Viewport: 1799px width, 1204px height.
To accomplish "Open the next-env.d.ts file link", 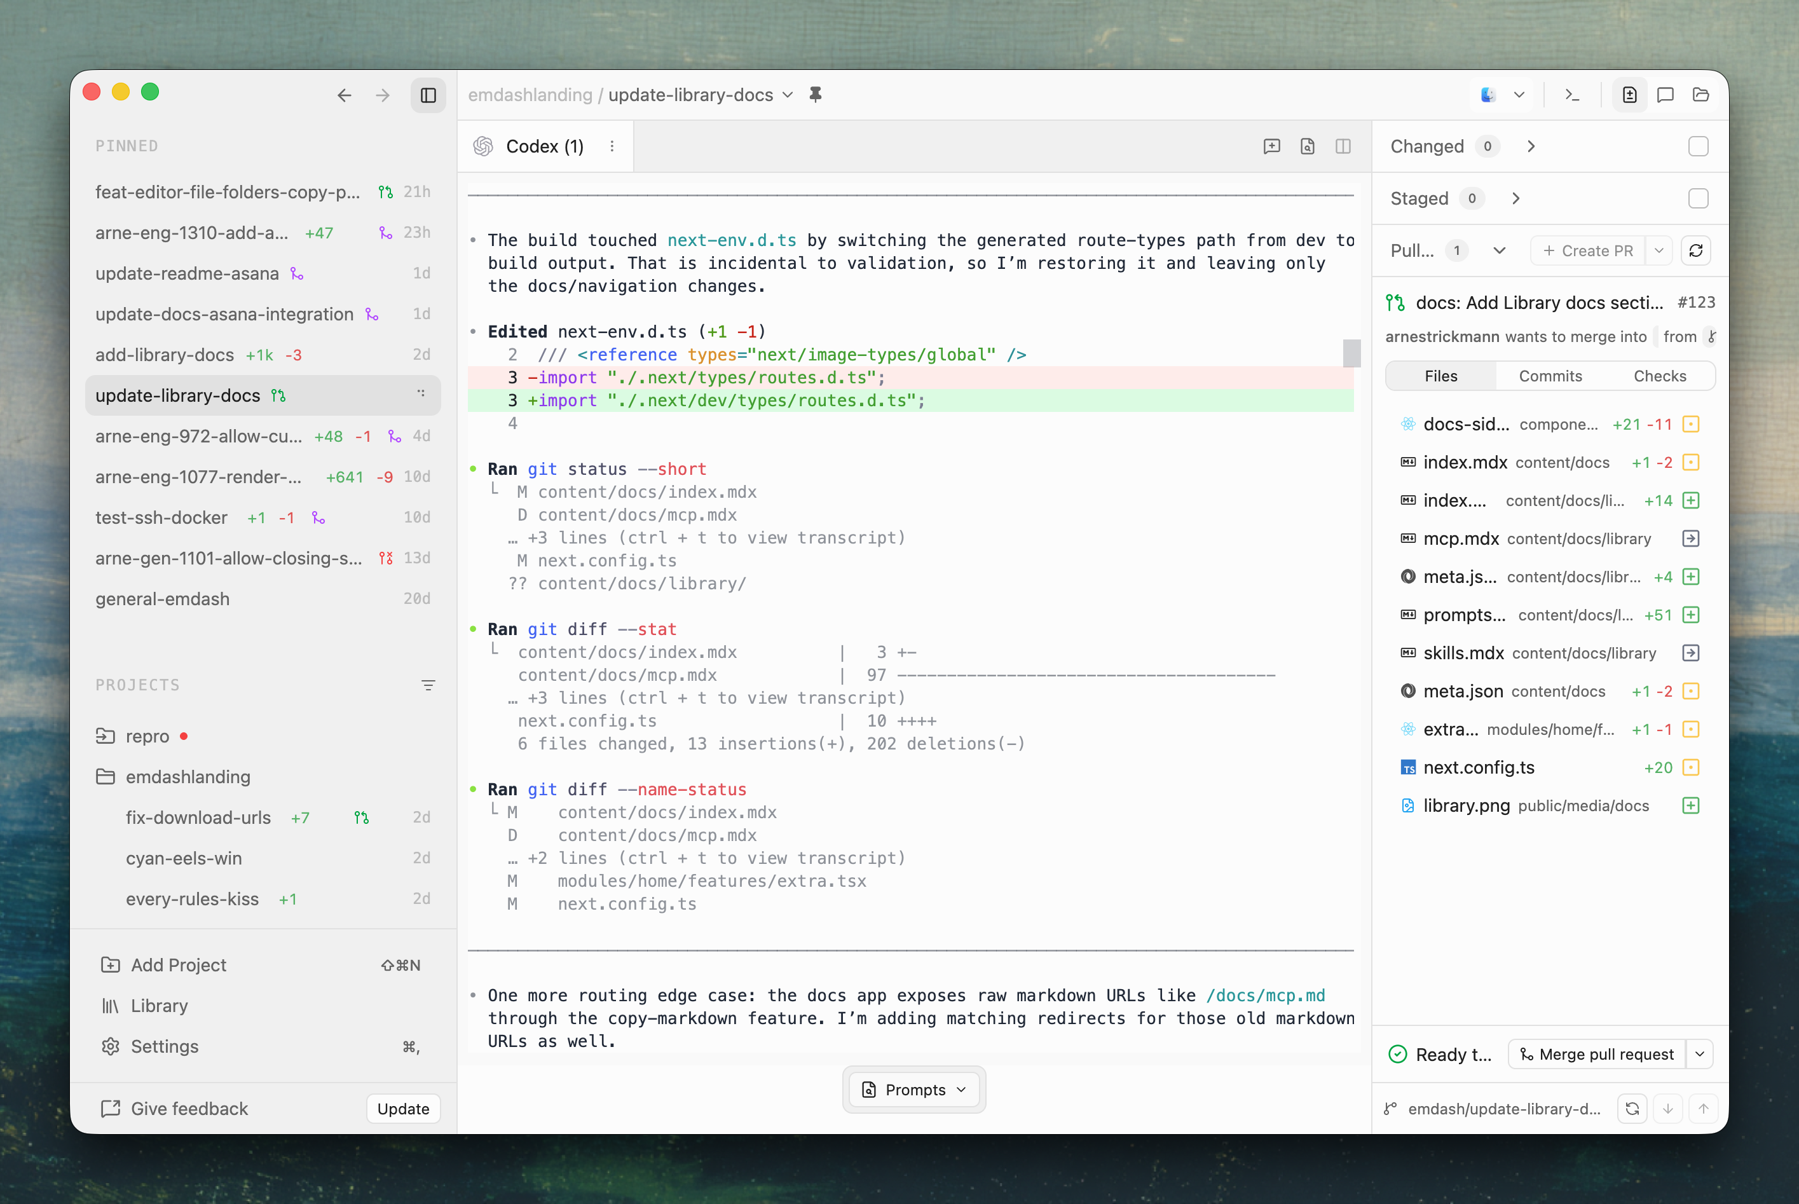I will click(732, 240).
